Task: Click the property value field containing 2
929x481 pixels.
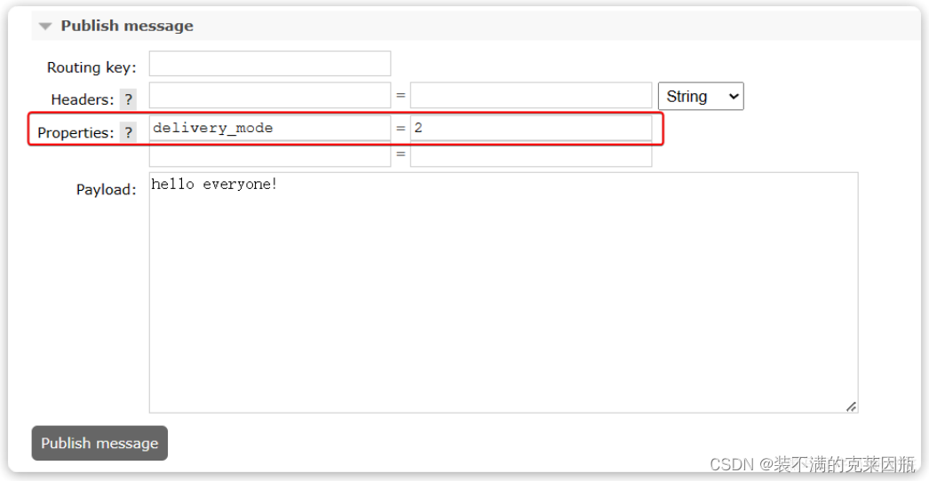Action: tap(530, 128)
